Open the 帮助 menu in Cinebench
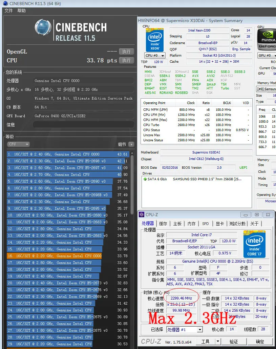276x349 pixels. click(22, 11)
